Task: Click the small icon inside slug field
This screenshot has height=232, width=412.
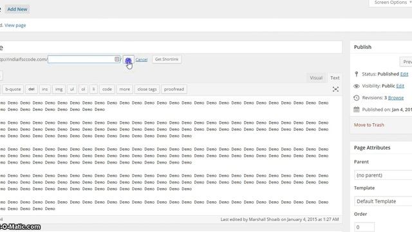Action: pos(117,59)
